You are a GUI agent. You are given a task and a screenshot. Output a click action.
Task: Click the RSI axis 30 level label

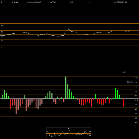pos(2,41)
